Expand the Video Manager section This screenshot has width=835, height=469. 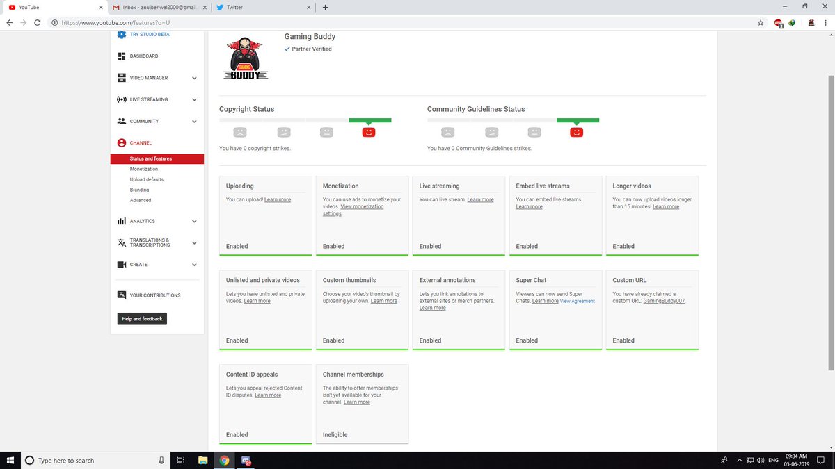coord(194,78)
